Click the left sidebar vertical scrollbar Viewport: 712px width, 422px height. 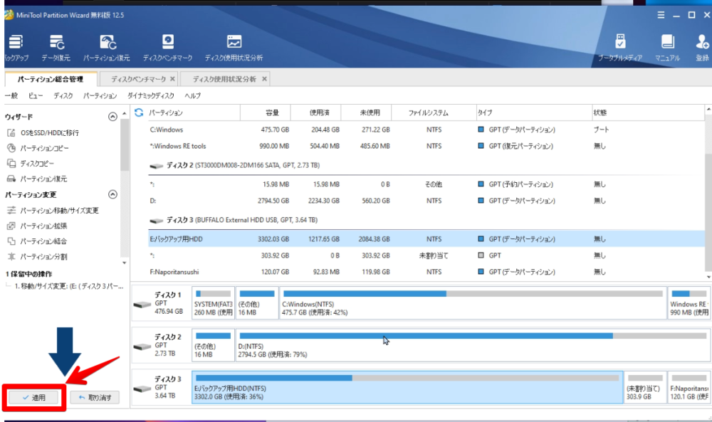(x=125, y=145)
